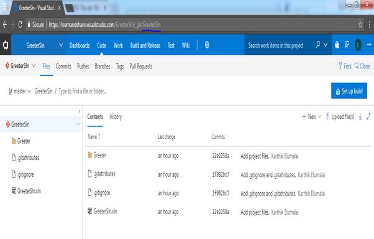The image size is (374, 239).
Task: Select the GreeterSln browser tab
Action: pyautogui.click(x=37, y=7)
